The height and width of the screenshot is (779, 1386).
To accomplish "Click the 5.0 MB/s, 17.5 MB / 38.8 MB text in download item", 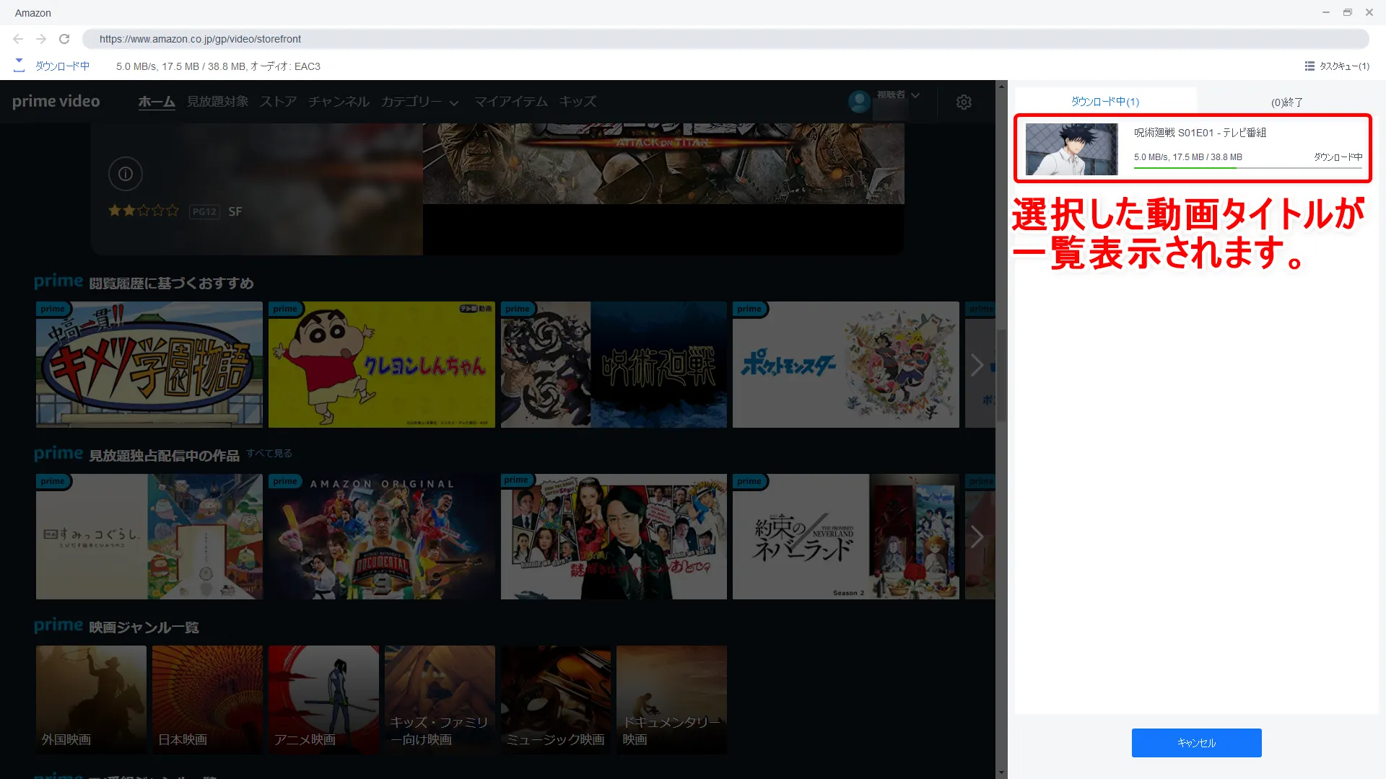I will (1187, 157).
